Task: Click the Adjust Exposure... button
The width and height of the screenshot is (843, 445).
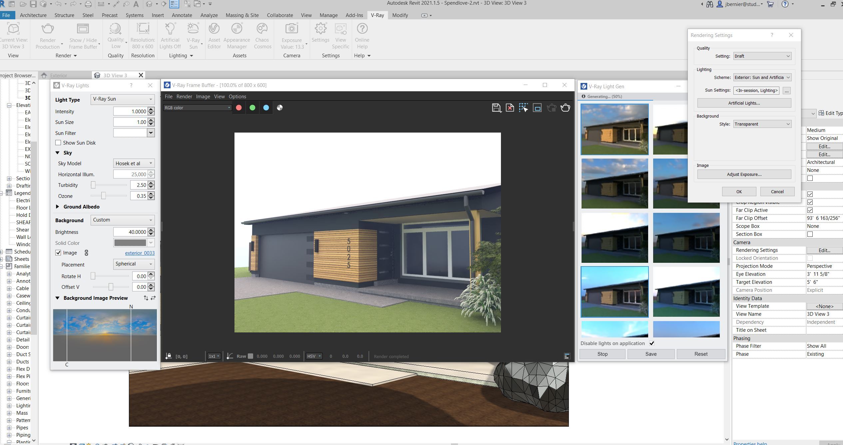Action: (744, 174)
